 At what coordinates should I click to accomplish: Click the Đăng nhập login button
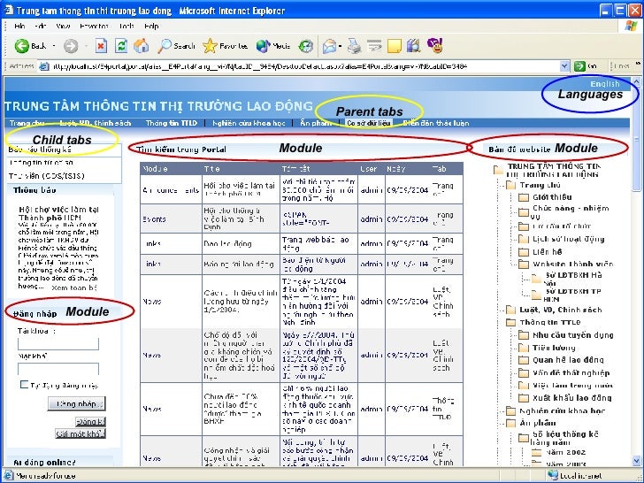pyautogui.click(x=77, y=403)
